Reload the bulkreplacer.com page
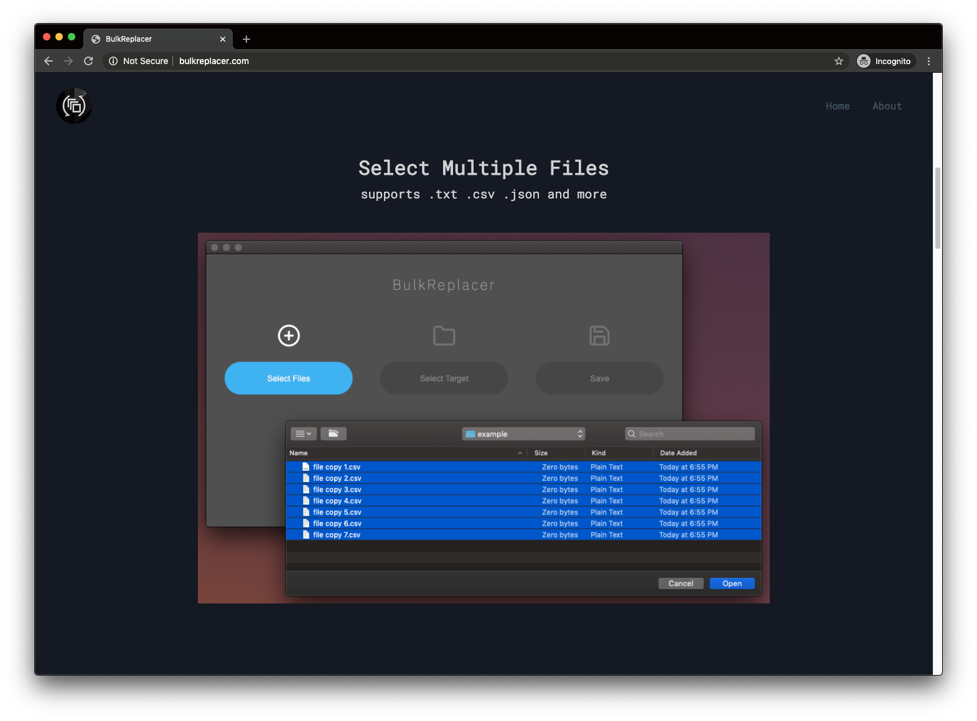Image resolution: width=977 pixels, height=721 pixels. (88, 61)
